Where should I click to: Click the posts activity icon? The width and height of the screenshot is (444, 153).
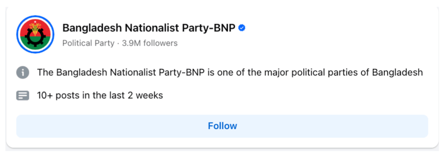(x=23, y=96)
